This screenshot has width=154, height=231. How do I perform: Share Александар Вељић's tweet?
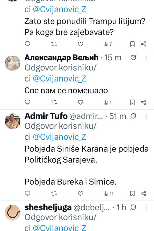(x=144, y=102)
